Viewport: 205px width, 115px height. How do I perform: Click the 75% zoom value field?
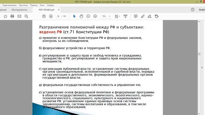pos(104,16)
